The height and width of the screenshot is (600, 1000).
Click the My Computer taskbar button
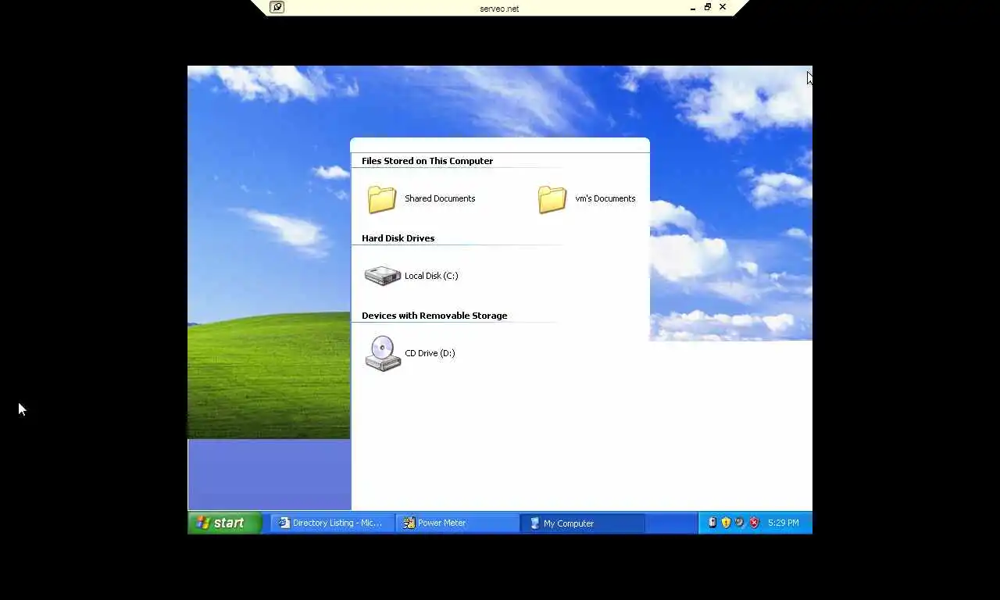tap(583, 523)
